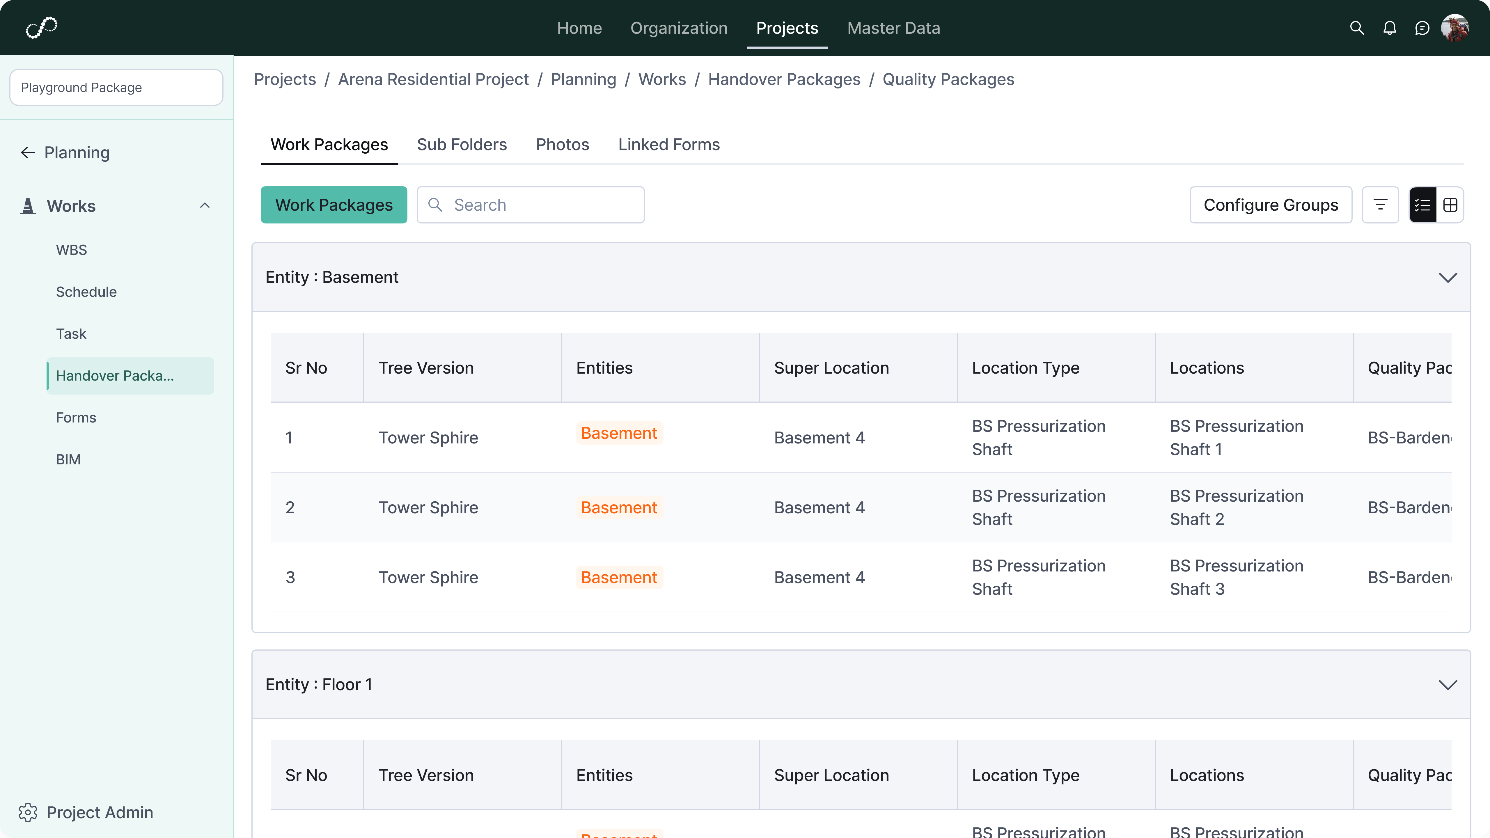Click the Configure Groups button
Viewport: 1490px width, 838px height.
[1270, 205]
